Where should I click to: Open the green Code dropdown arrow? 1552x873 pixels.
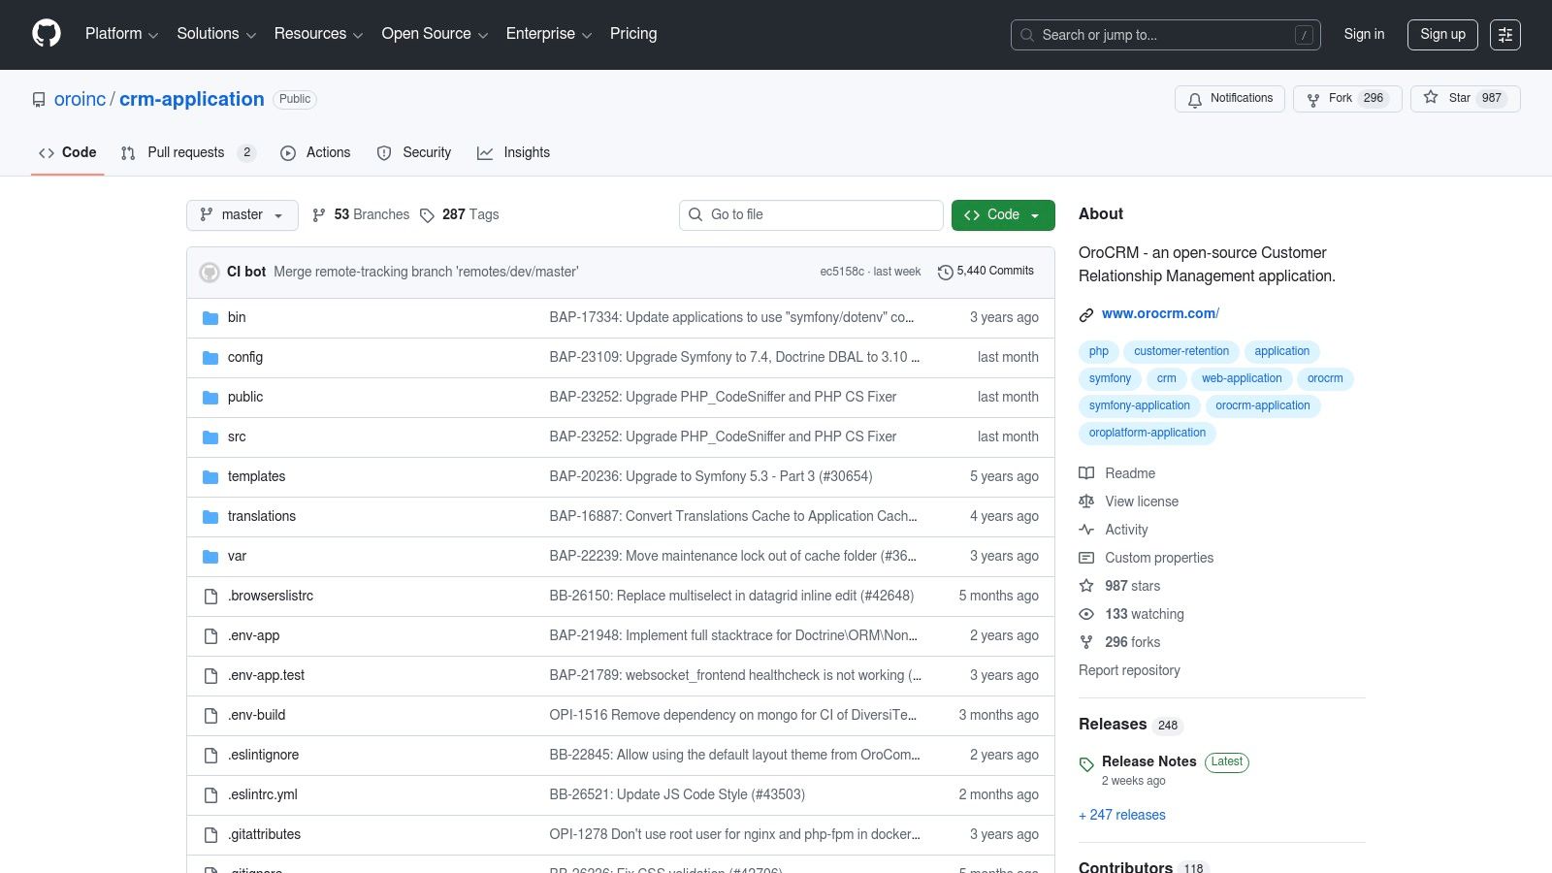(x=1036, y=214)
